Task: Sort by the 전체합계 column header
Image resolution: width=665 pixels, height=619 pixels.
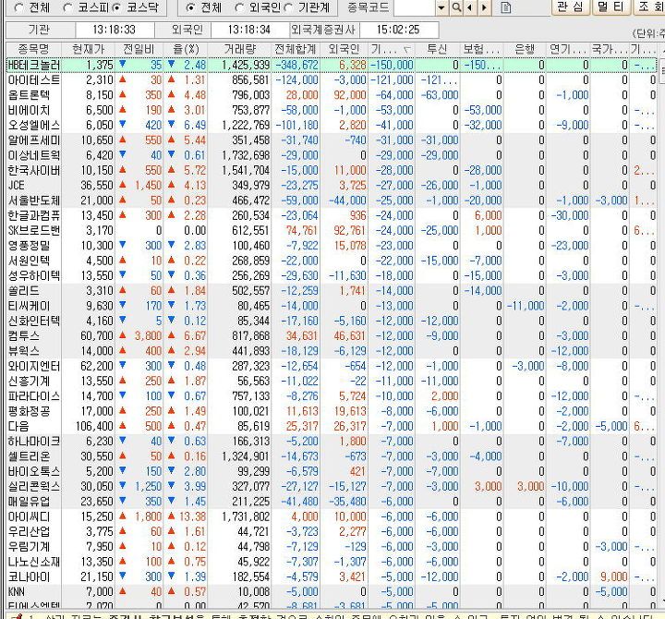Action: point(296,49)
